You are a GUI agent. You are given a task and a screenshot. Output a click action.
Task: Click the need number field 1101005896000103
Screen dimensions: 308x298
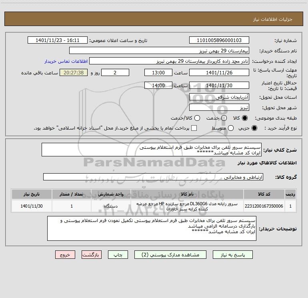[x=219, y=40]
